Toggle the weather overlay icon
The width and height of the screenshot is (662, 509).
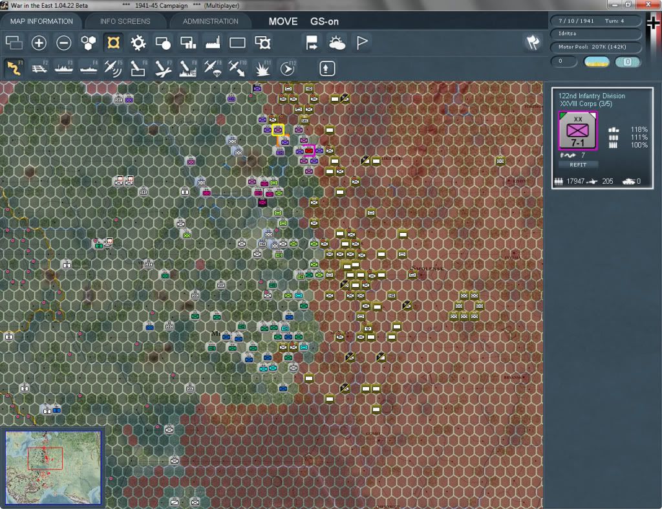coord(337,43)
